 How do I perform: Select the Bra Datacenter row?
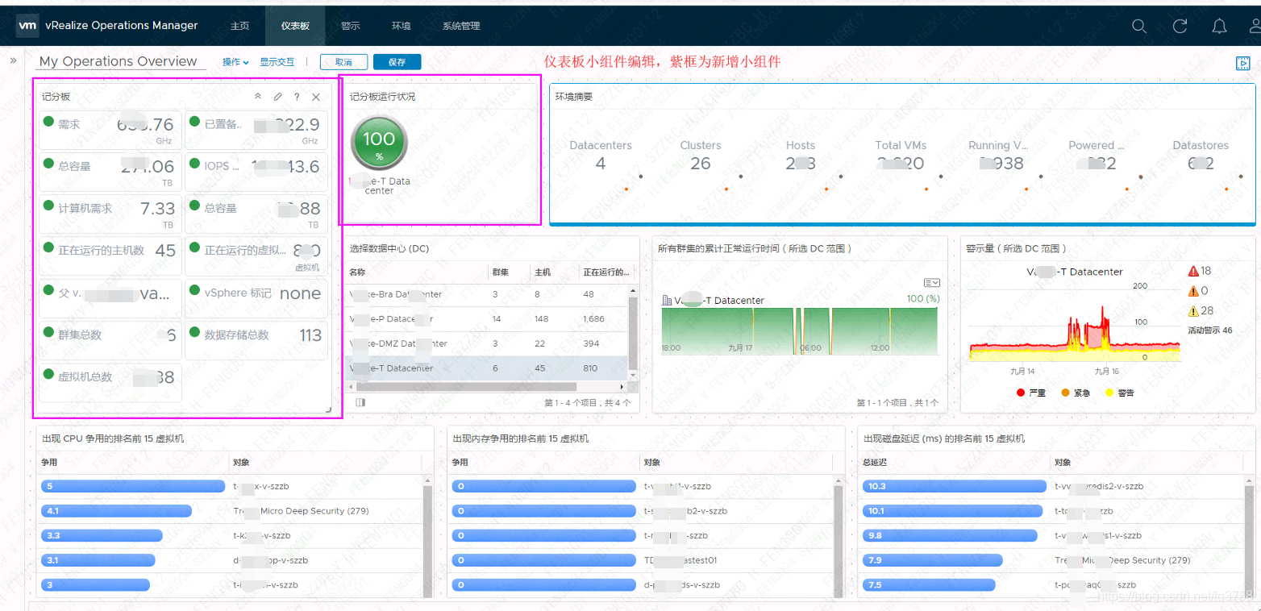pos(486,294)
